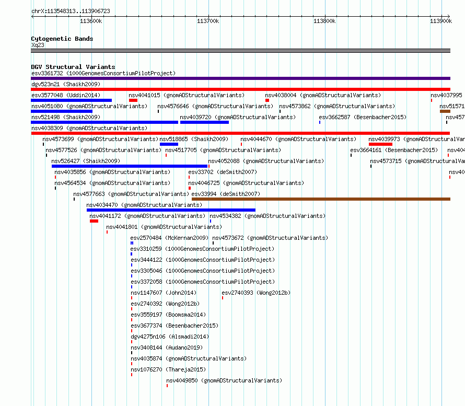Select nsv521498 (Shaikh2009) blue bar

(x=104, y=122)
